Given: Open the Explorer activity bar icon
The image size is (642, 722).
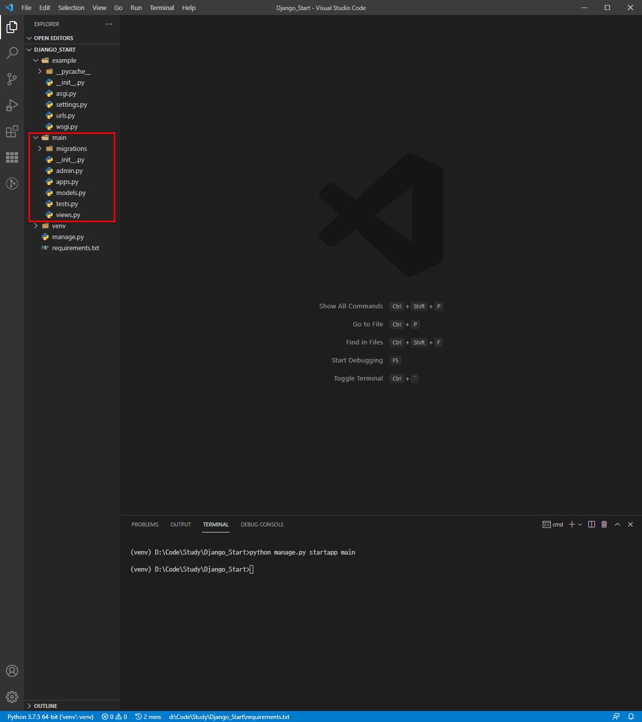Looking at the screenshot, I should point(12,27).
